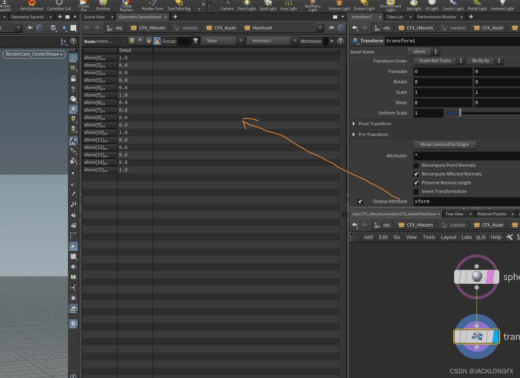
Task: Enable Recompute Point Normals checkbox
Action: (x=416, y=165)
